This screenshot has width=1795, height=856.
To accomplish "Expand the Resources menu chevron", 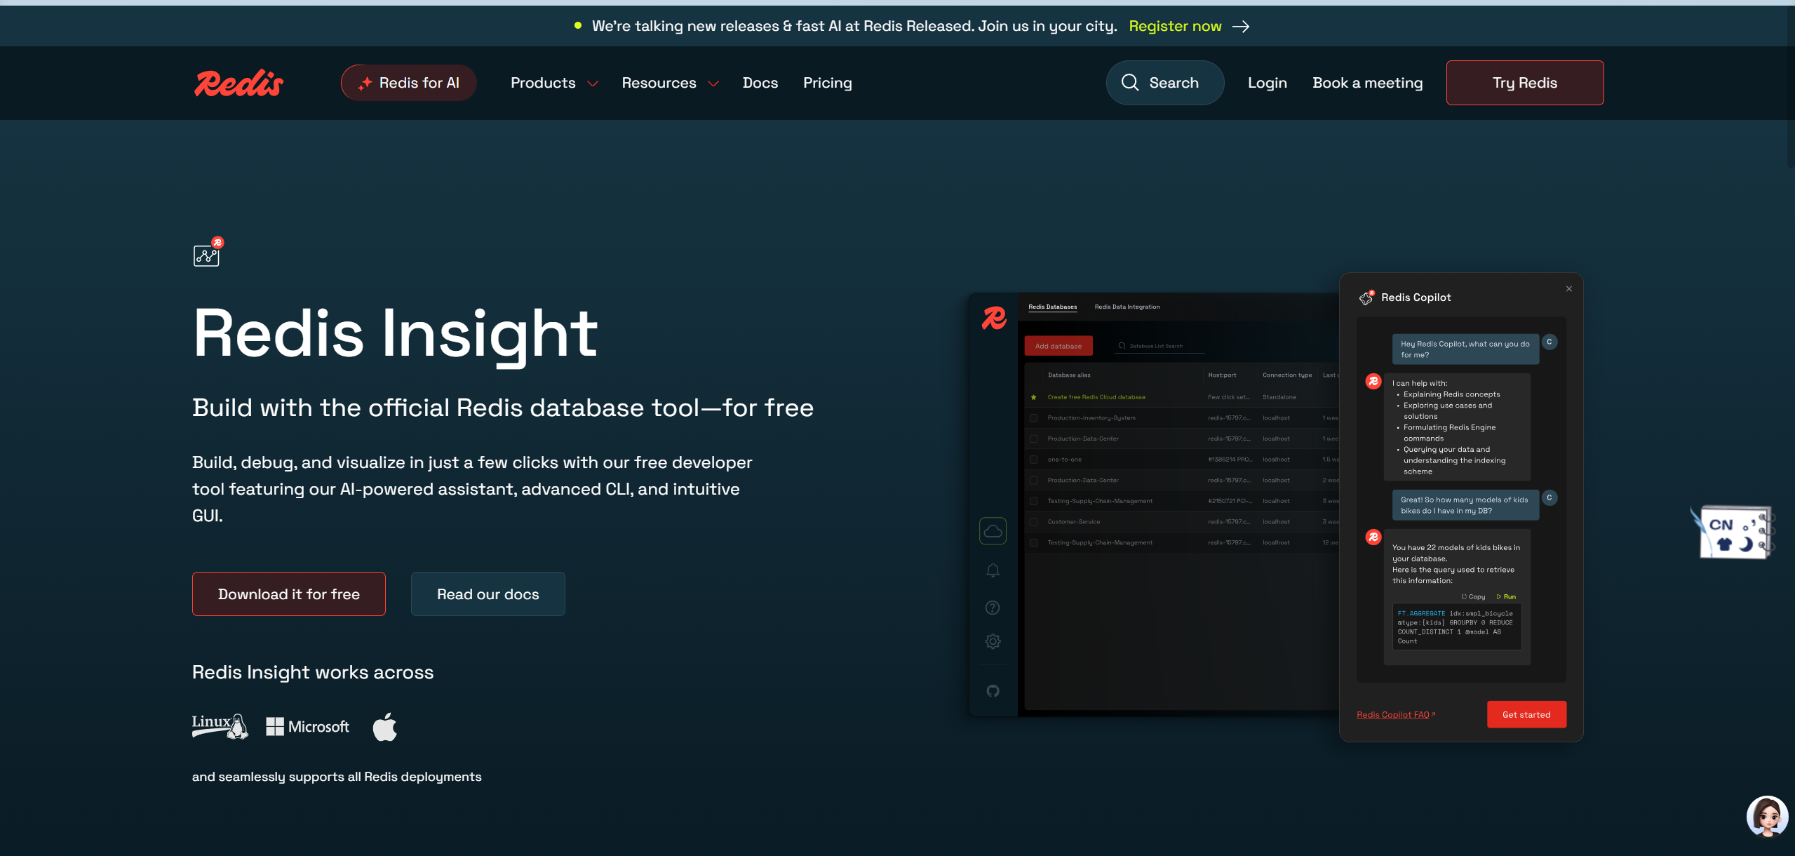I will point(713,83).
